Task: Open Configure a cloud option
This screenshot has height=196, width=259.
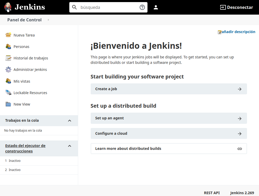Action: [169, 133]
